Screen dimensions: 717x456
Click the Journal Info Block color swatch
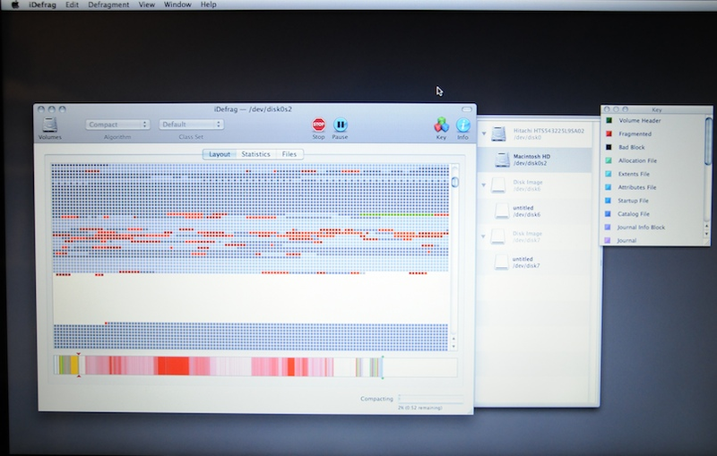coord(608,227)
